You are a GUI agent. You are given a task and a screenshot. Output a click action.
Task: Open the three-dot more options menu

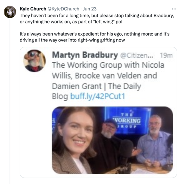[174, 8]
